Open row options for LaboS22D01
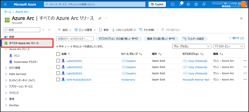 coord(245,61)
